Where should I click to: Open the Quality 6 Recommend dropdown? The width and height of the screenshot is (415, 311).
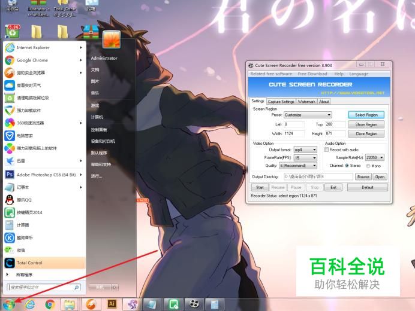[x=298, y=166]
